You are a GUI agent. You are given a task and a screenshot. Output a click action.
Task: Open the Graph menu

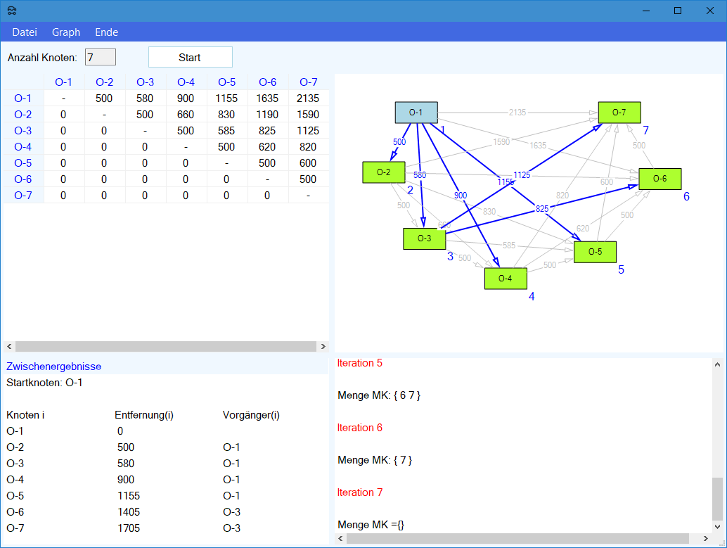click(66, 32)
